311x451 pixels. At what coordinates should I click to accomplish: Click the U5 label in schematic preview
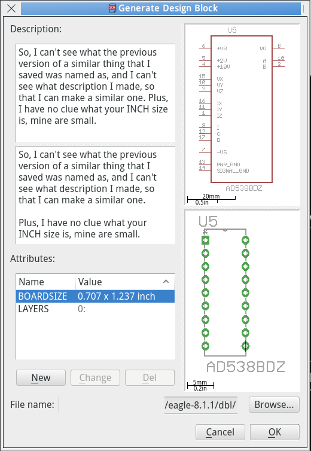pos(232,30)
